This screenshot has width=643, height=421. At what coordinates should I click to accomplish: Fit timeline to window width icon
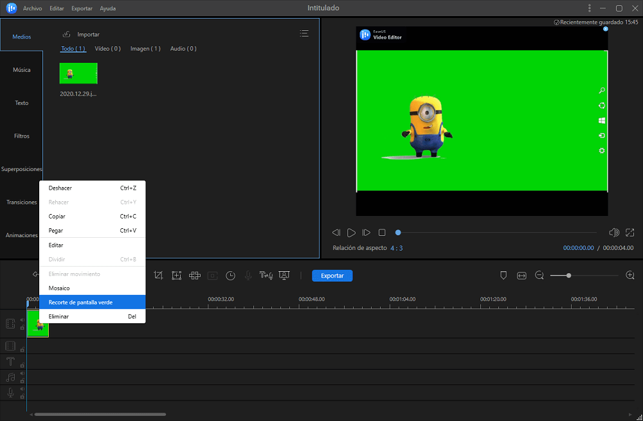coord(521,276)
